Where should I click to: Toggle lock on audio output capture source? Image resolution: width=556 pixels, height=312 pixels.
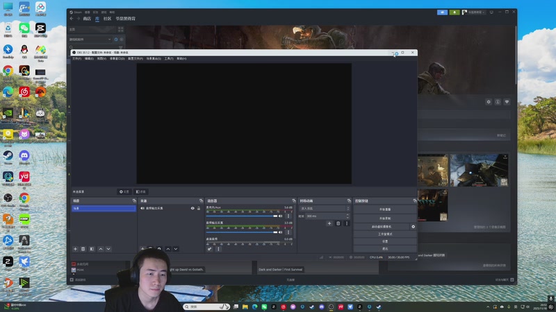[x=199, y=209]
